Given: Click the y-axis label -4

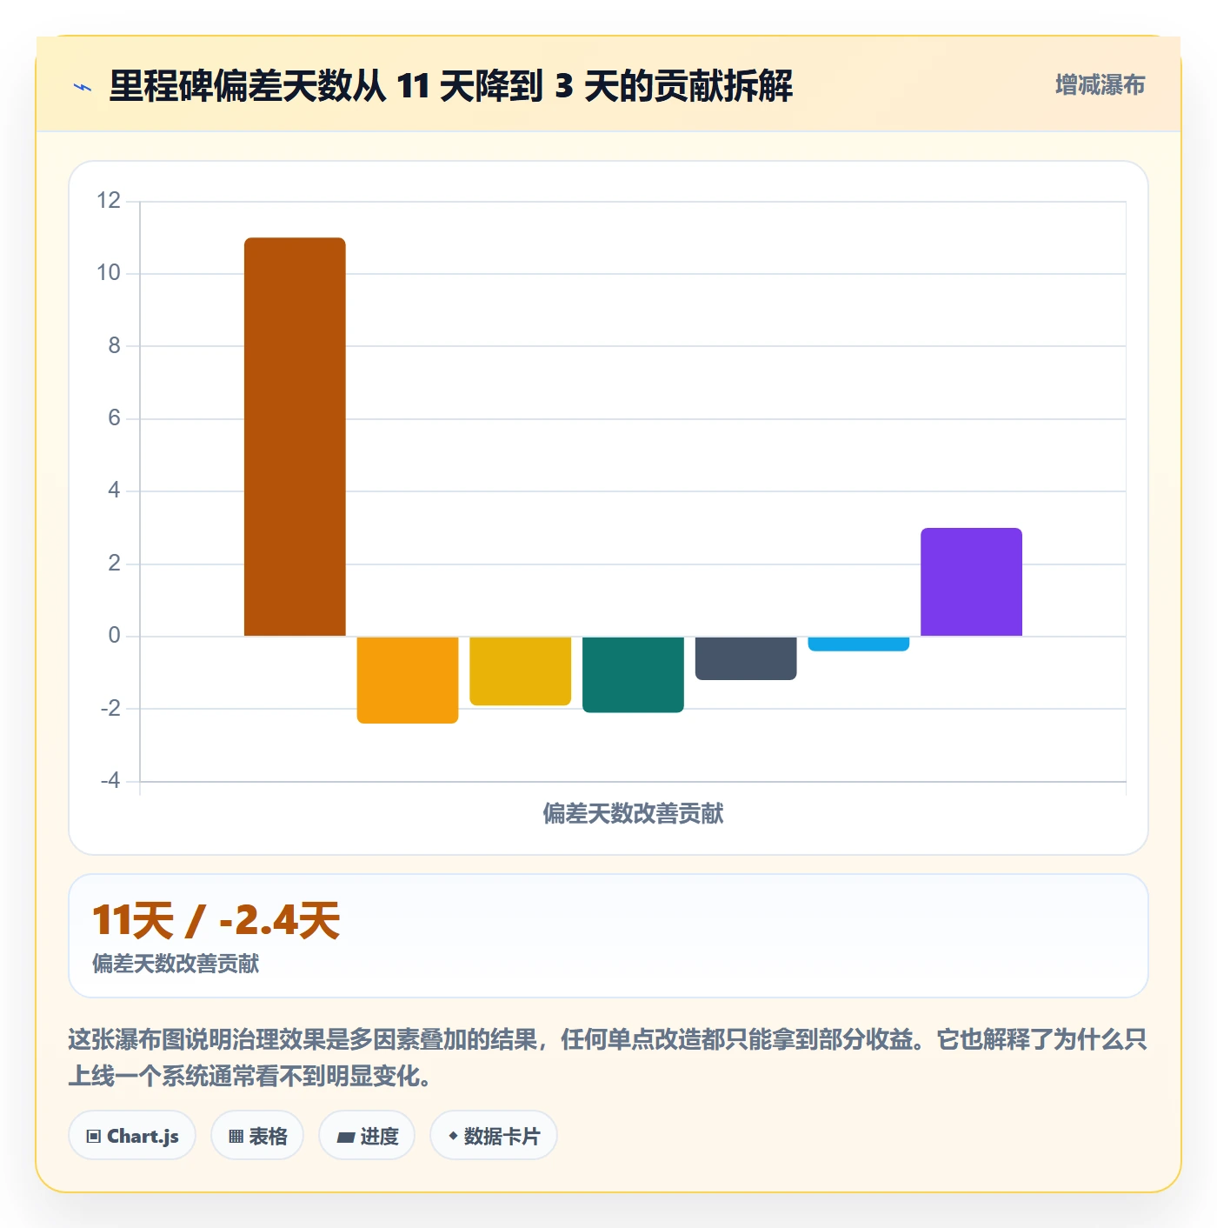Looking at the screenshot, I should 110,781.
